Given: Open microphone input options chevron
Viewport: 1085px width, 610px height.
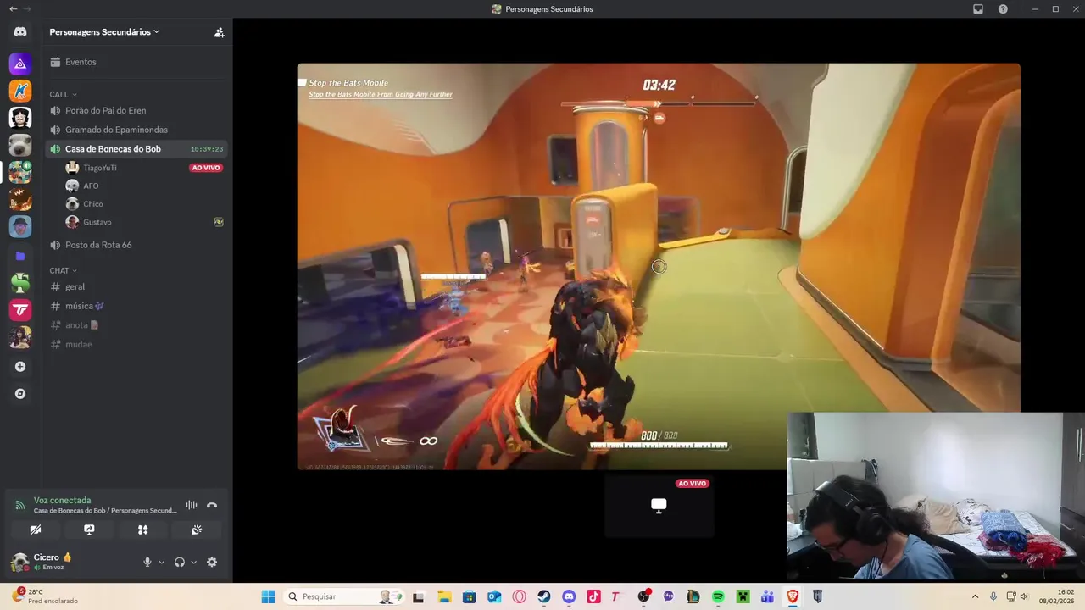Looking at the screenshot, I should point(161,562).
